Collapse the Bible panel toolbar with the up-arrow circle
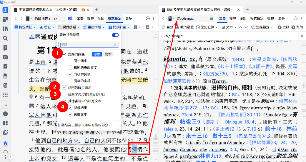 148,19
